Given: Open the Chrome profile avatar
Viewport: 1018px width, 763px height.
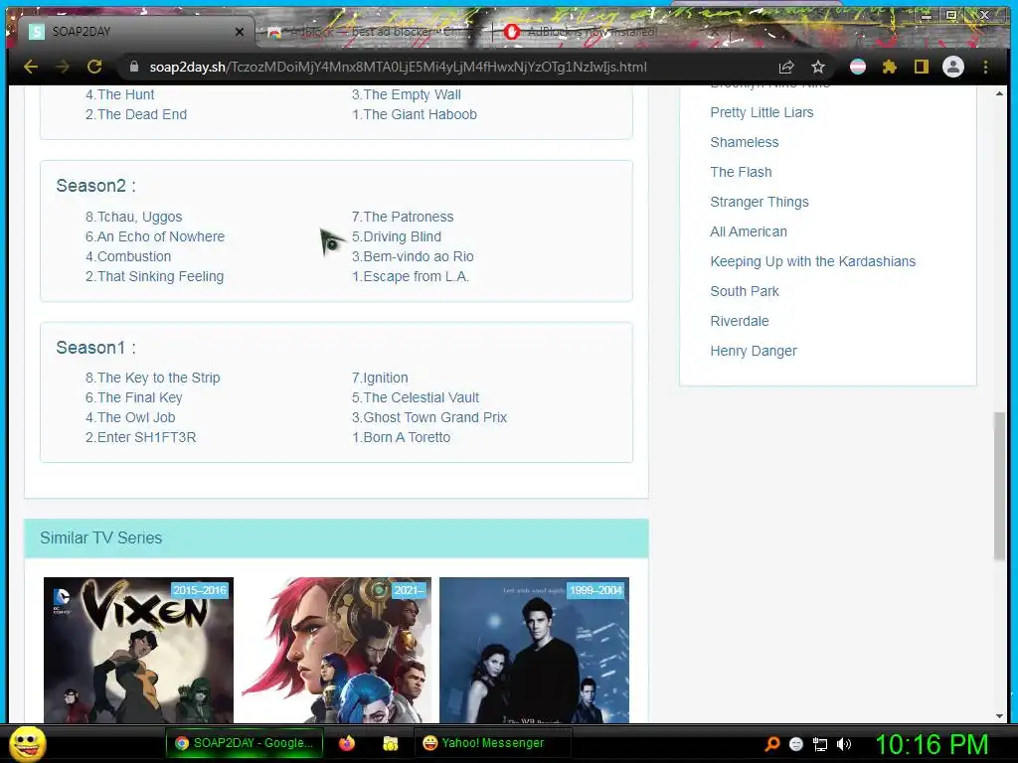Looking at the screenshot, I should pyautogui.click(x=953, y=67).
